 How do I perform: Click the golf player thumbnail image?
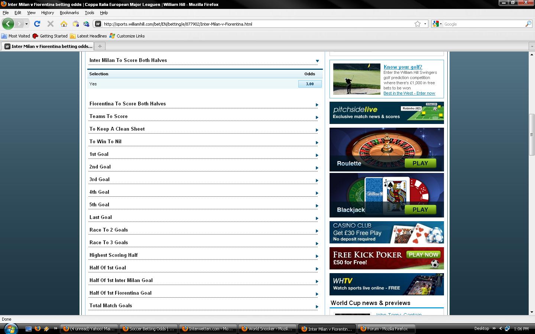coord(357,79)
